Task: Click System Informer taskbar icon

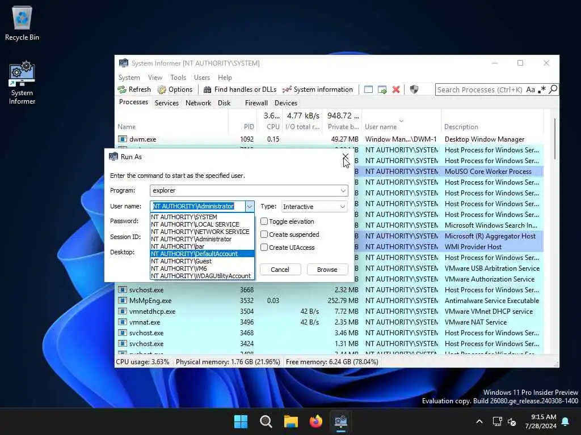Action: point(340,421)
